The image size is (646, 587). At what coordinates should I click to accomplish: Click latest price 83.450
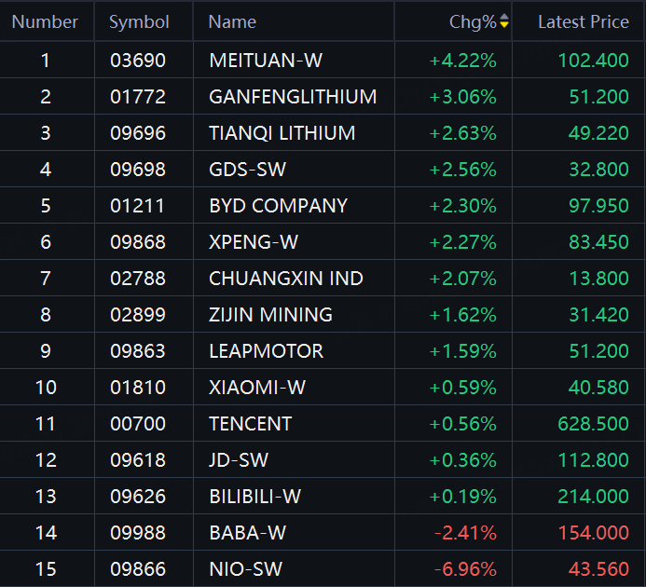tap(598, 242)
